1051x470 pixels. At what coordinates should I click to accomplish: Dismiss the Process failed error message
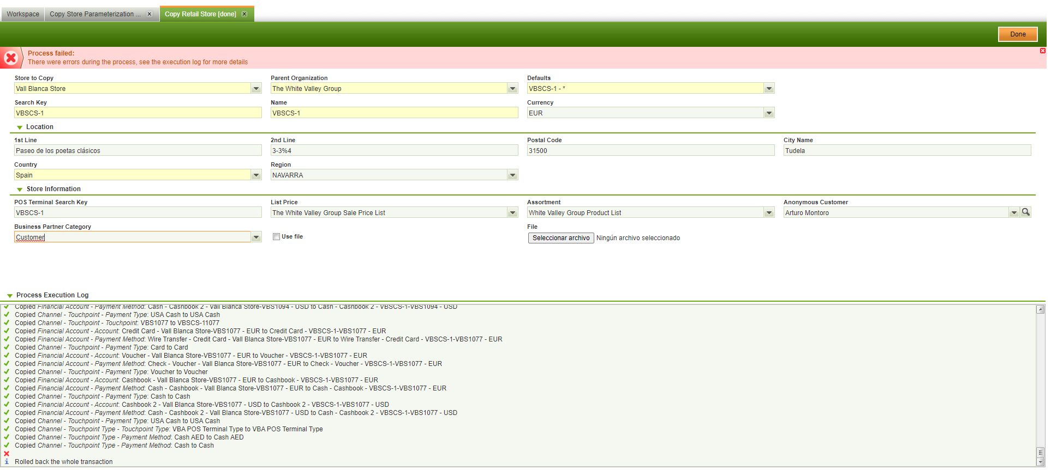tap(1042, 51)
